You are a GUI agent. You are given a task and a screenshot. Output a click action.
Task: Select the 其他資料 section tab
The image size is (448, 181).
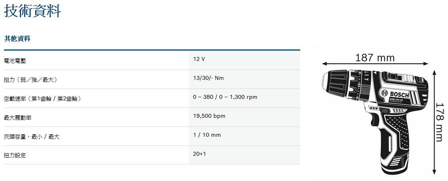[17, 39]
